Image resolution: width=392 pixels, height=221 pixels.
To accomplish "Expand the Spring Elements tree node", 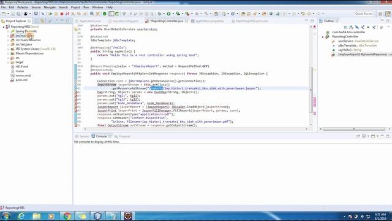I will tap(8, 31).
